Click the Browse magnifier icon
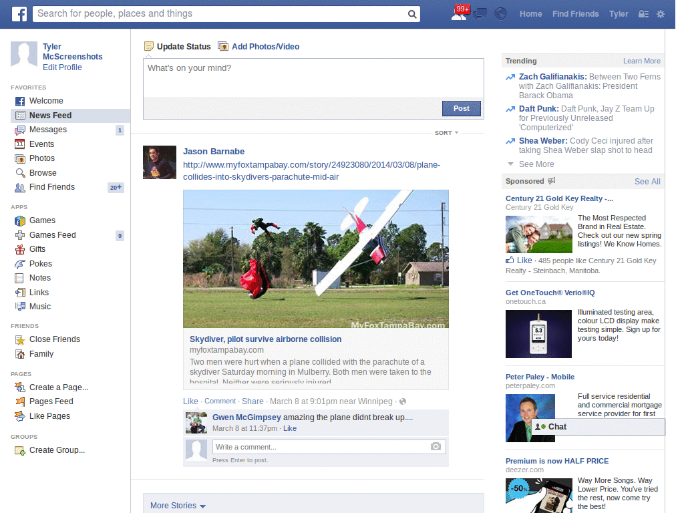The image size is (684, 513). (20, 173)
